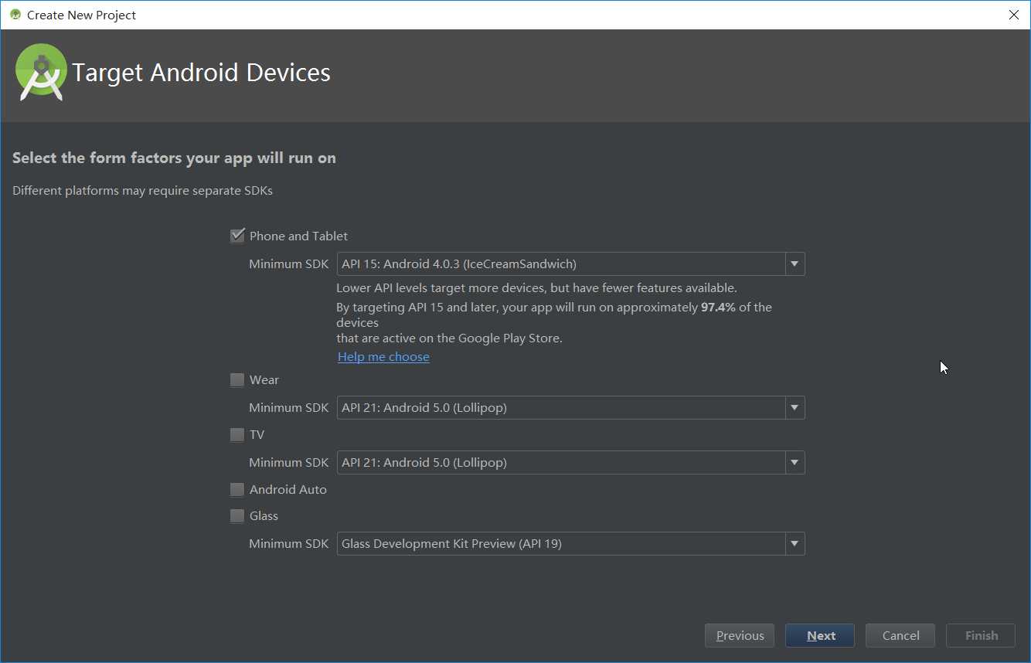Click the Glass Development Kit Preview combo box
Viewport: 1031px width, 663px height.
(x=570, y=544)
